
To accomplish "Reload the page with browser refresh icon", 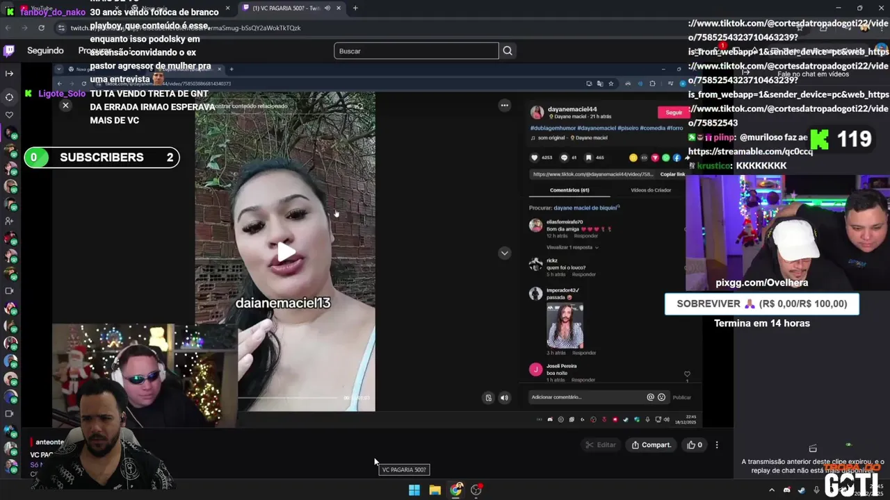I will [41, 28].
